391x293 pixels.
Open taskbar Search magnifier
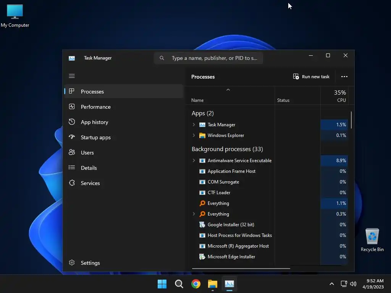pyautogui.click(x=179, y=284)
